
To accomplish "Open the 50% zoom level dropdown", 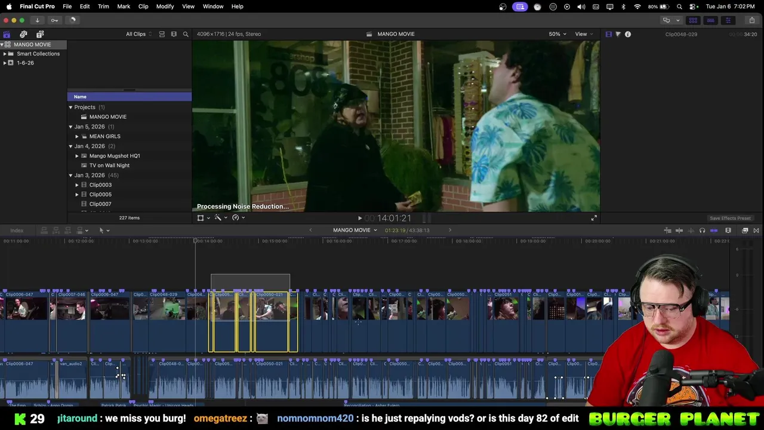I will [558, 34].
